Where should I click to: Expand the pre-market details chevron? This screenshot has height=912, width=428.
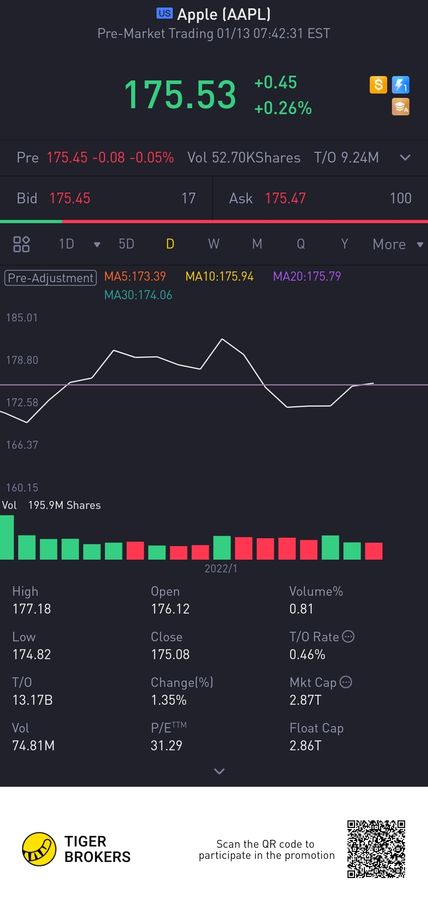pos(405,158)
